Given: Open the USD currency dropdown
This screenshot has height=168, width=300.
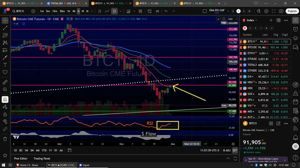Looking at the screenshot, I should pyautogui.click(x=232, y=19).
